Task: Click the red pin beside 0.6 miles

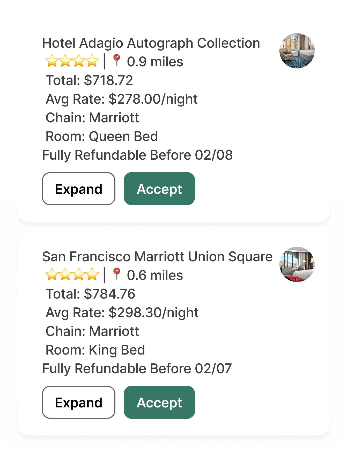Action: click(x=117, y=274)
